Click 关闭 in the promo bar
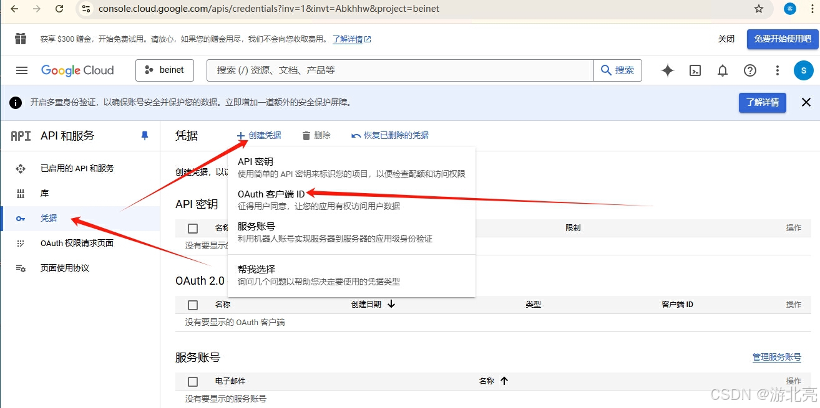 pos(726,39)
